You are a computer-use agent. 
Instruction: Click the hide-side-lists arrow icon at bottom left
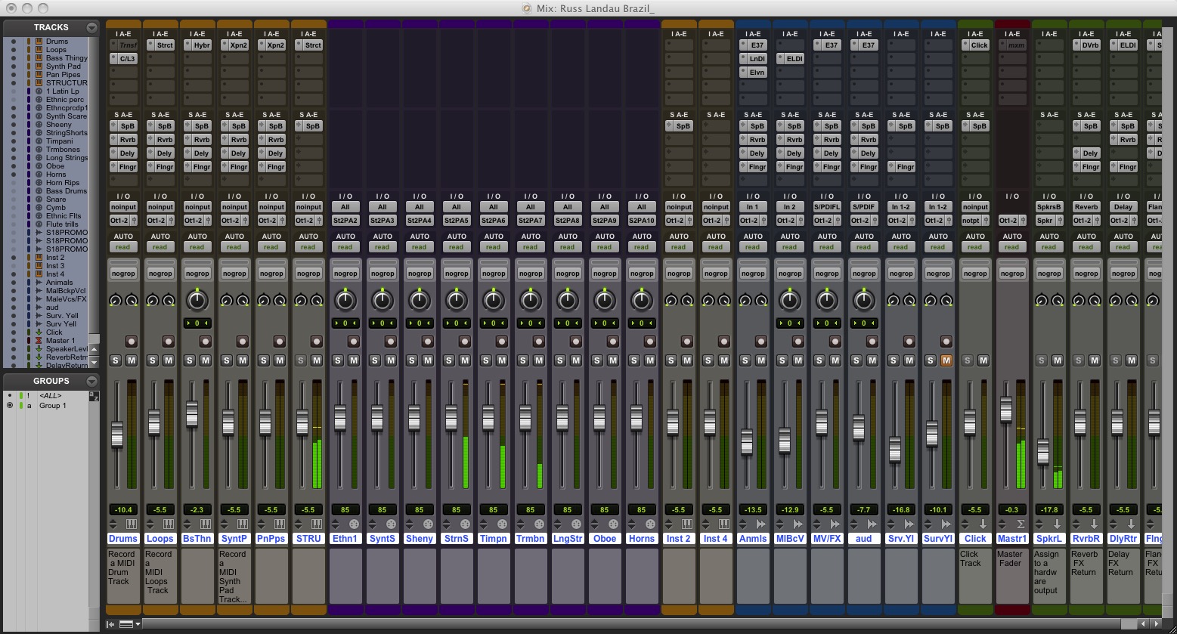(110, 624)
